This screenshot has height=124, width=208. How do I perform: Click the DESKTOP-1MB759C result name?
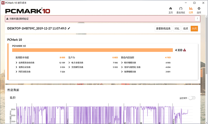tap(37, 28)
